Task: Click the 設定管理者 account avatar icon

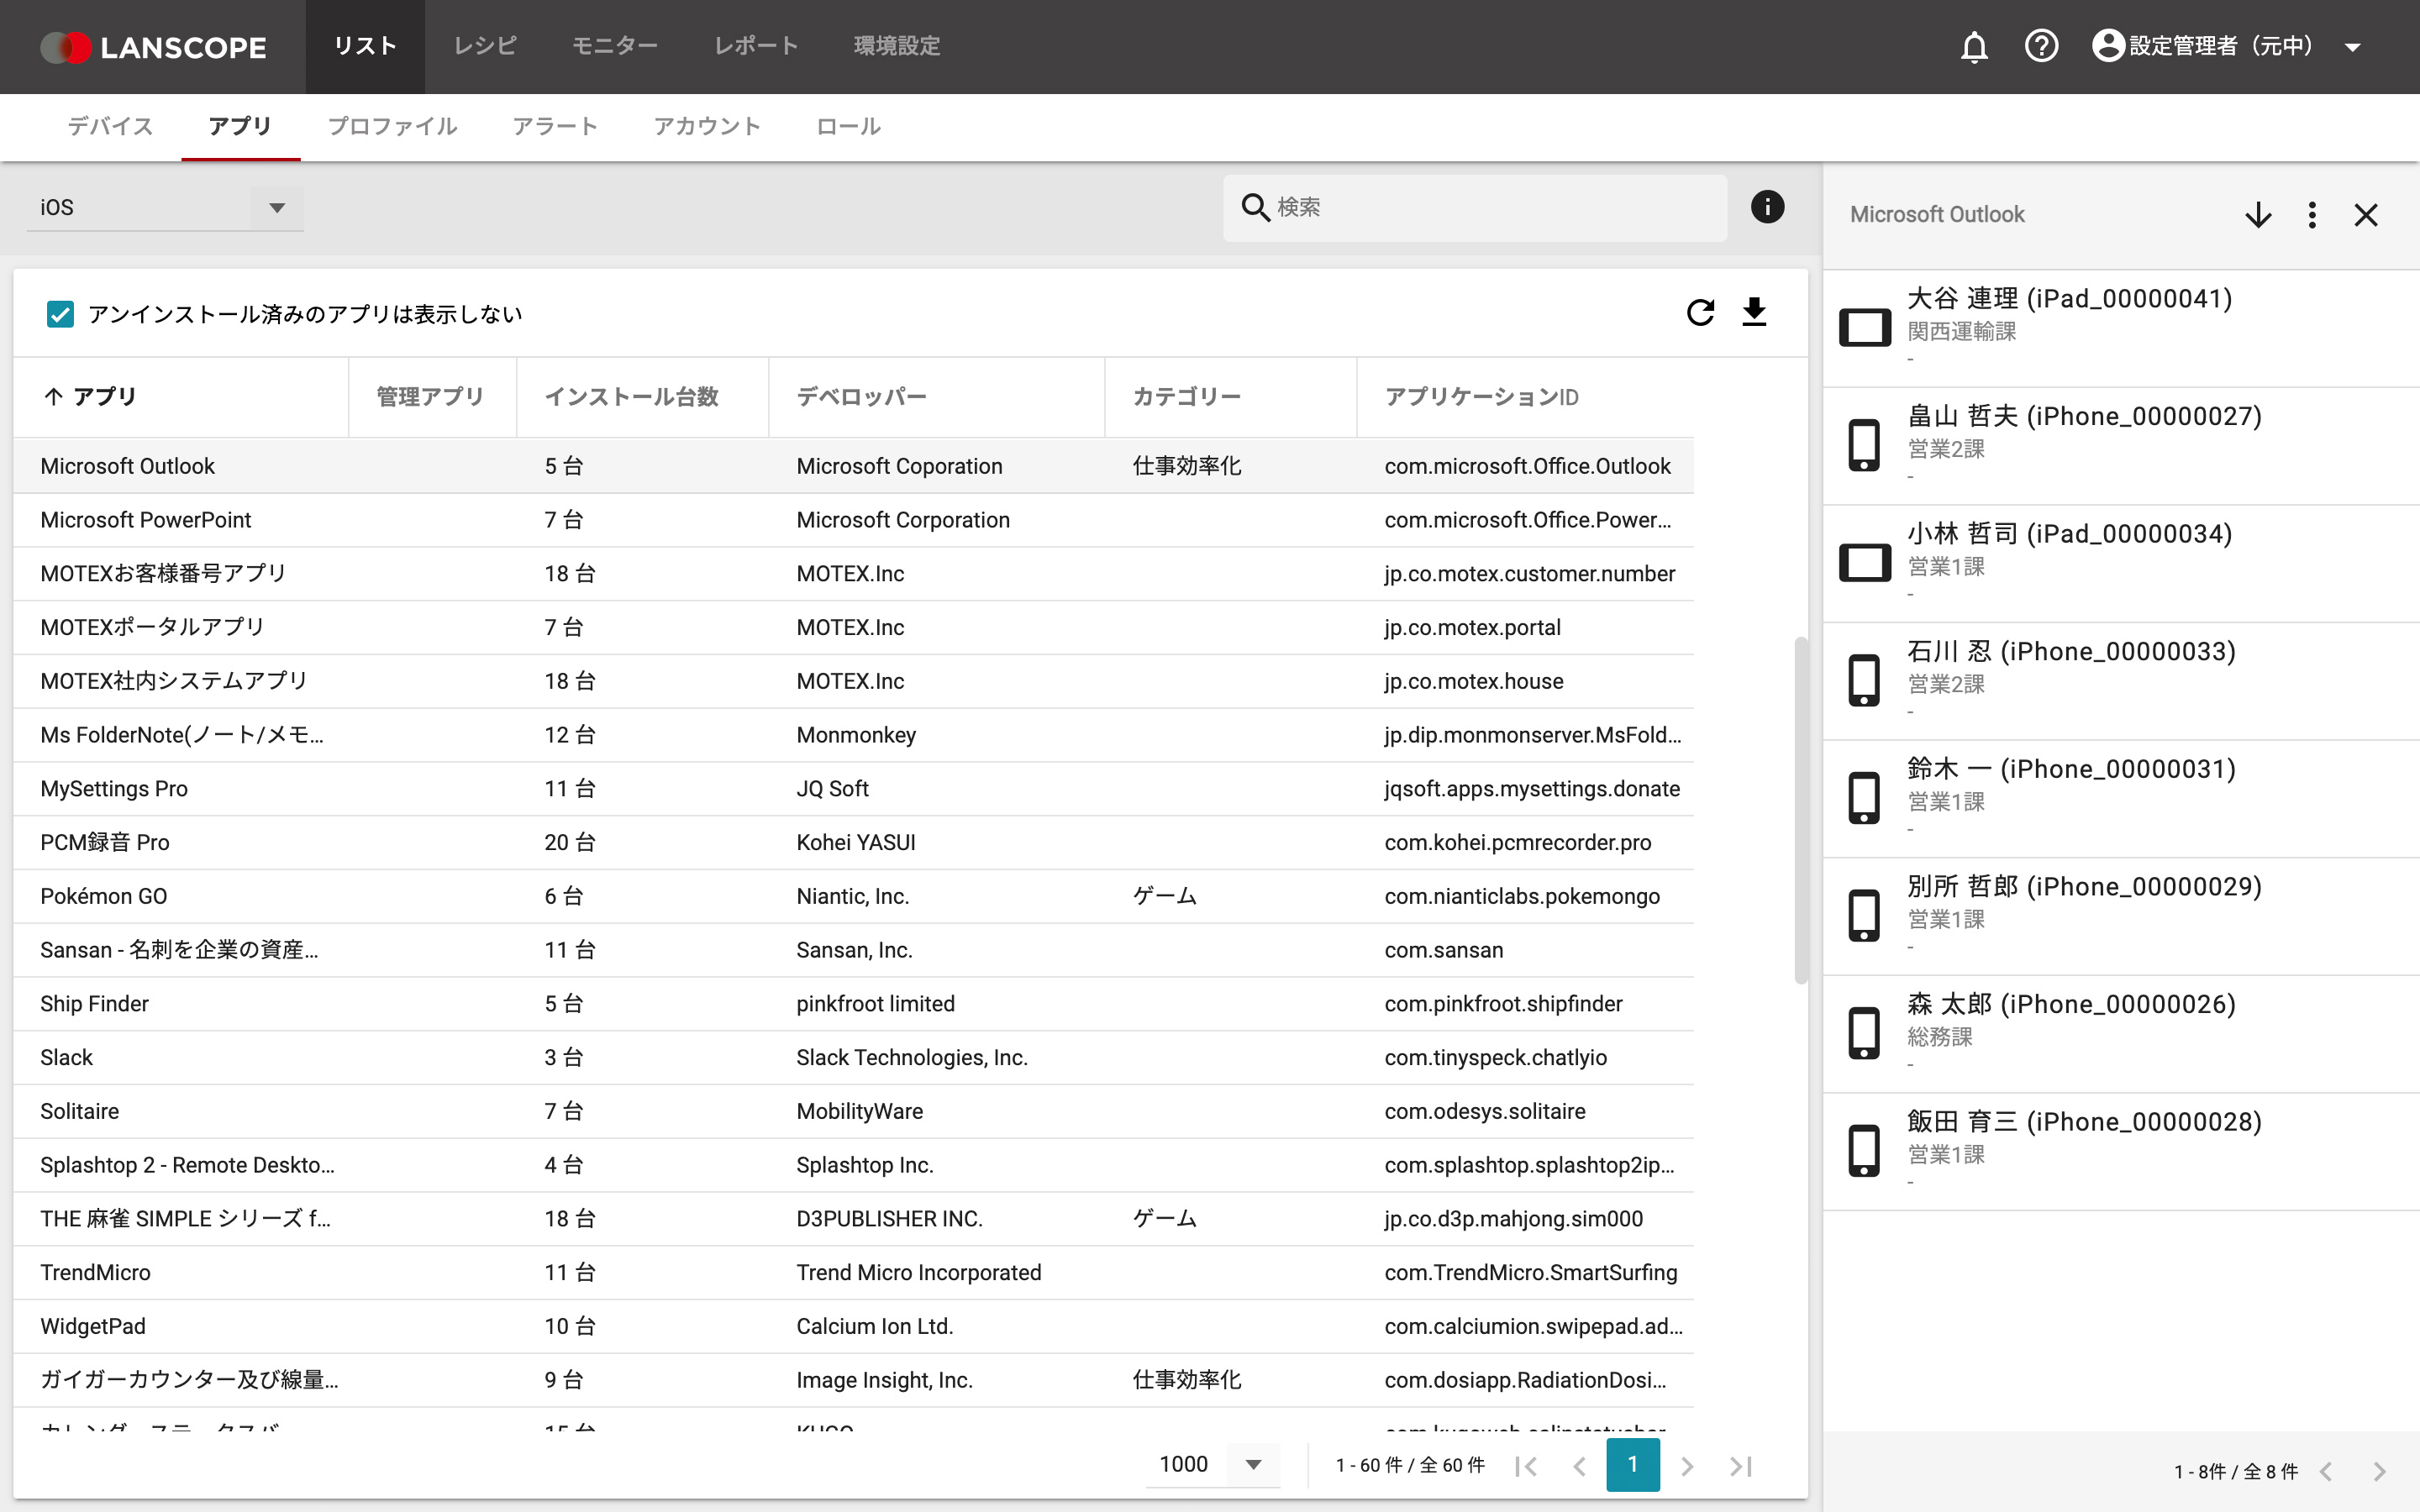Action: click(2108, 46)
